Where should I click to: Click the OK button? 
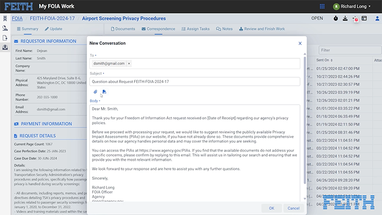(x=272, y=208)
